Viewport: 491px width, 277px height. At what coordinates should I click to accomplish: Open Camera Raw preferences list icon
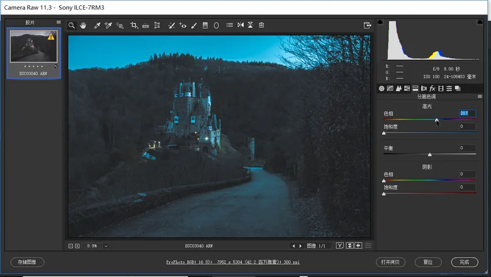(229, 25)
